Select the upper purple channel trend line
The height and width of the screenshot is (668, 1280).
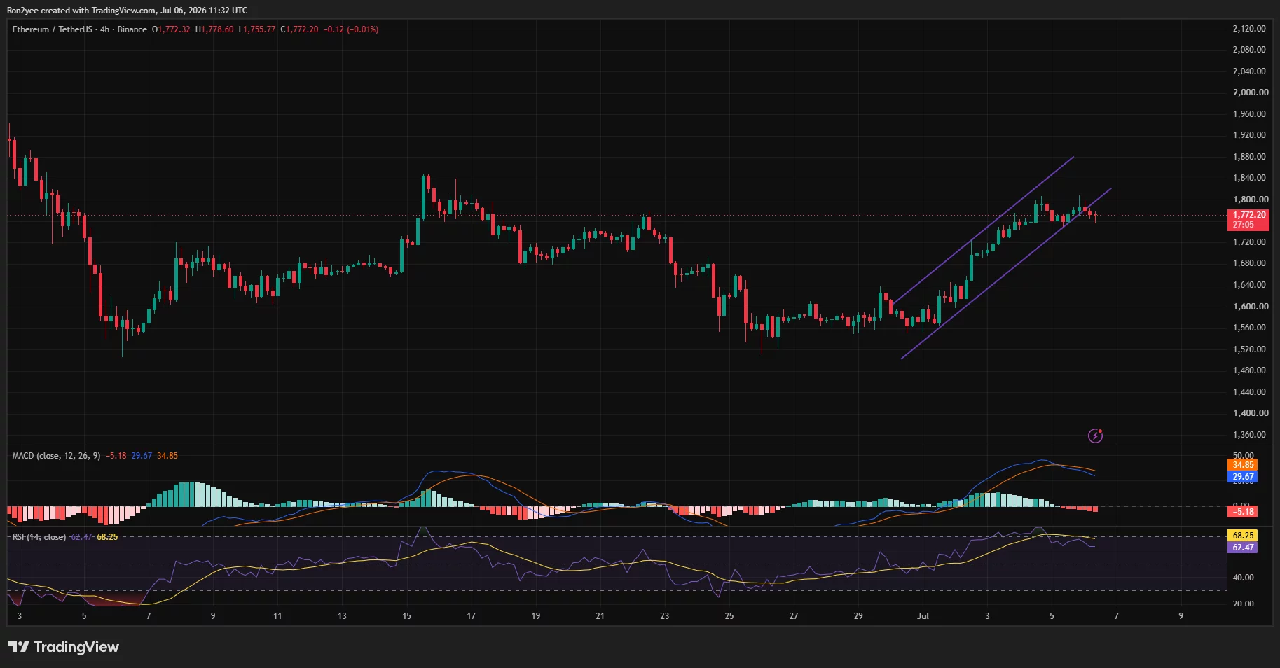[983, 230]
